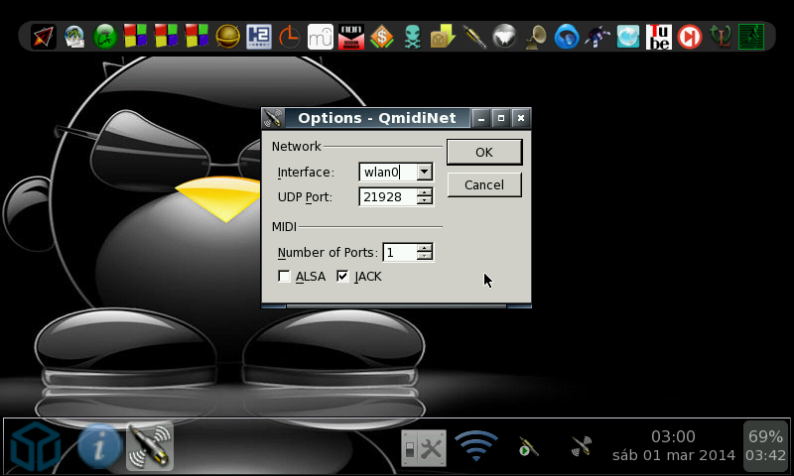Screen dimensions: 794x476
Task: Launch the Tube video icon
Action: tap(659, 37)
